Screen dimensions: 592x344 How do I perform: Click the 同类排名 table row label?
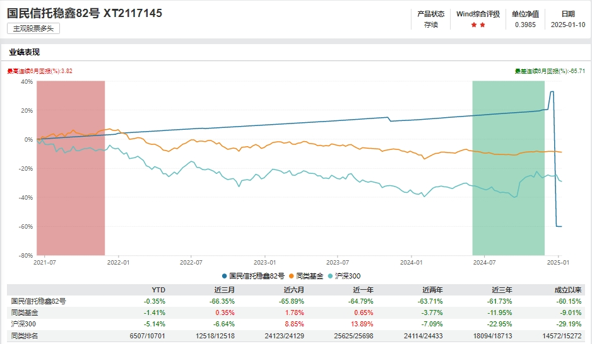25,335
